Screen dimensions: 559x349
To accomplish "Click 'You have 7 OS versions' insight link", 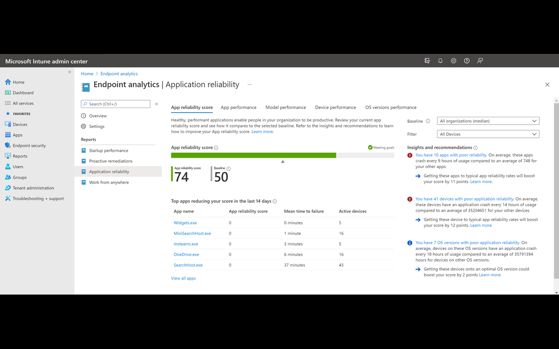I will click(x=467, y=242).
